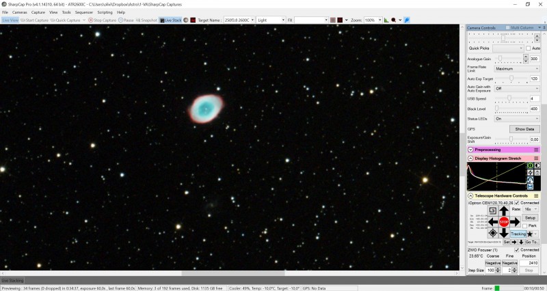Open the Scripting menu
This screenshot has height=291, width=547.
105,12
